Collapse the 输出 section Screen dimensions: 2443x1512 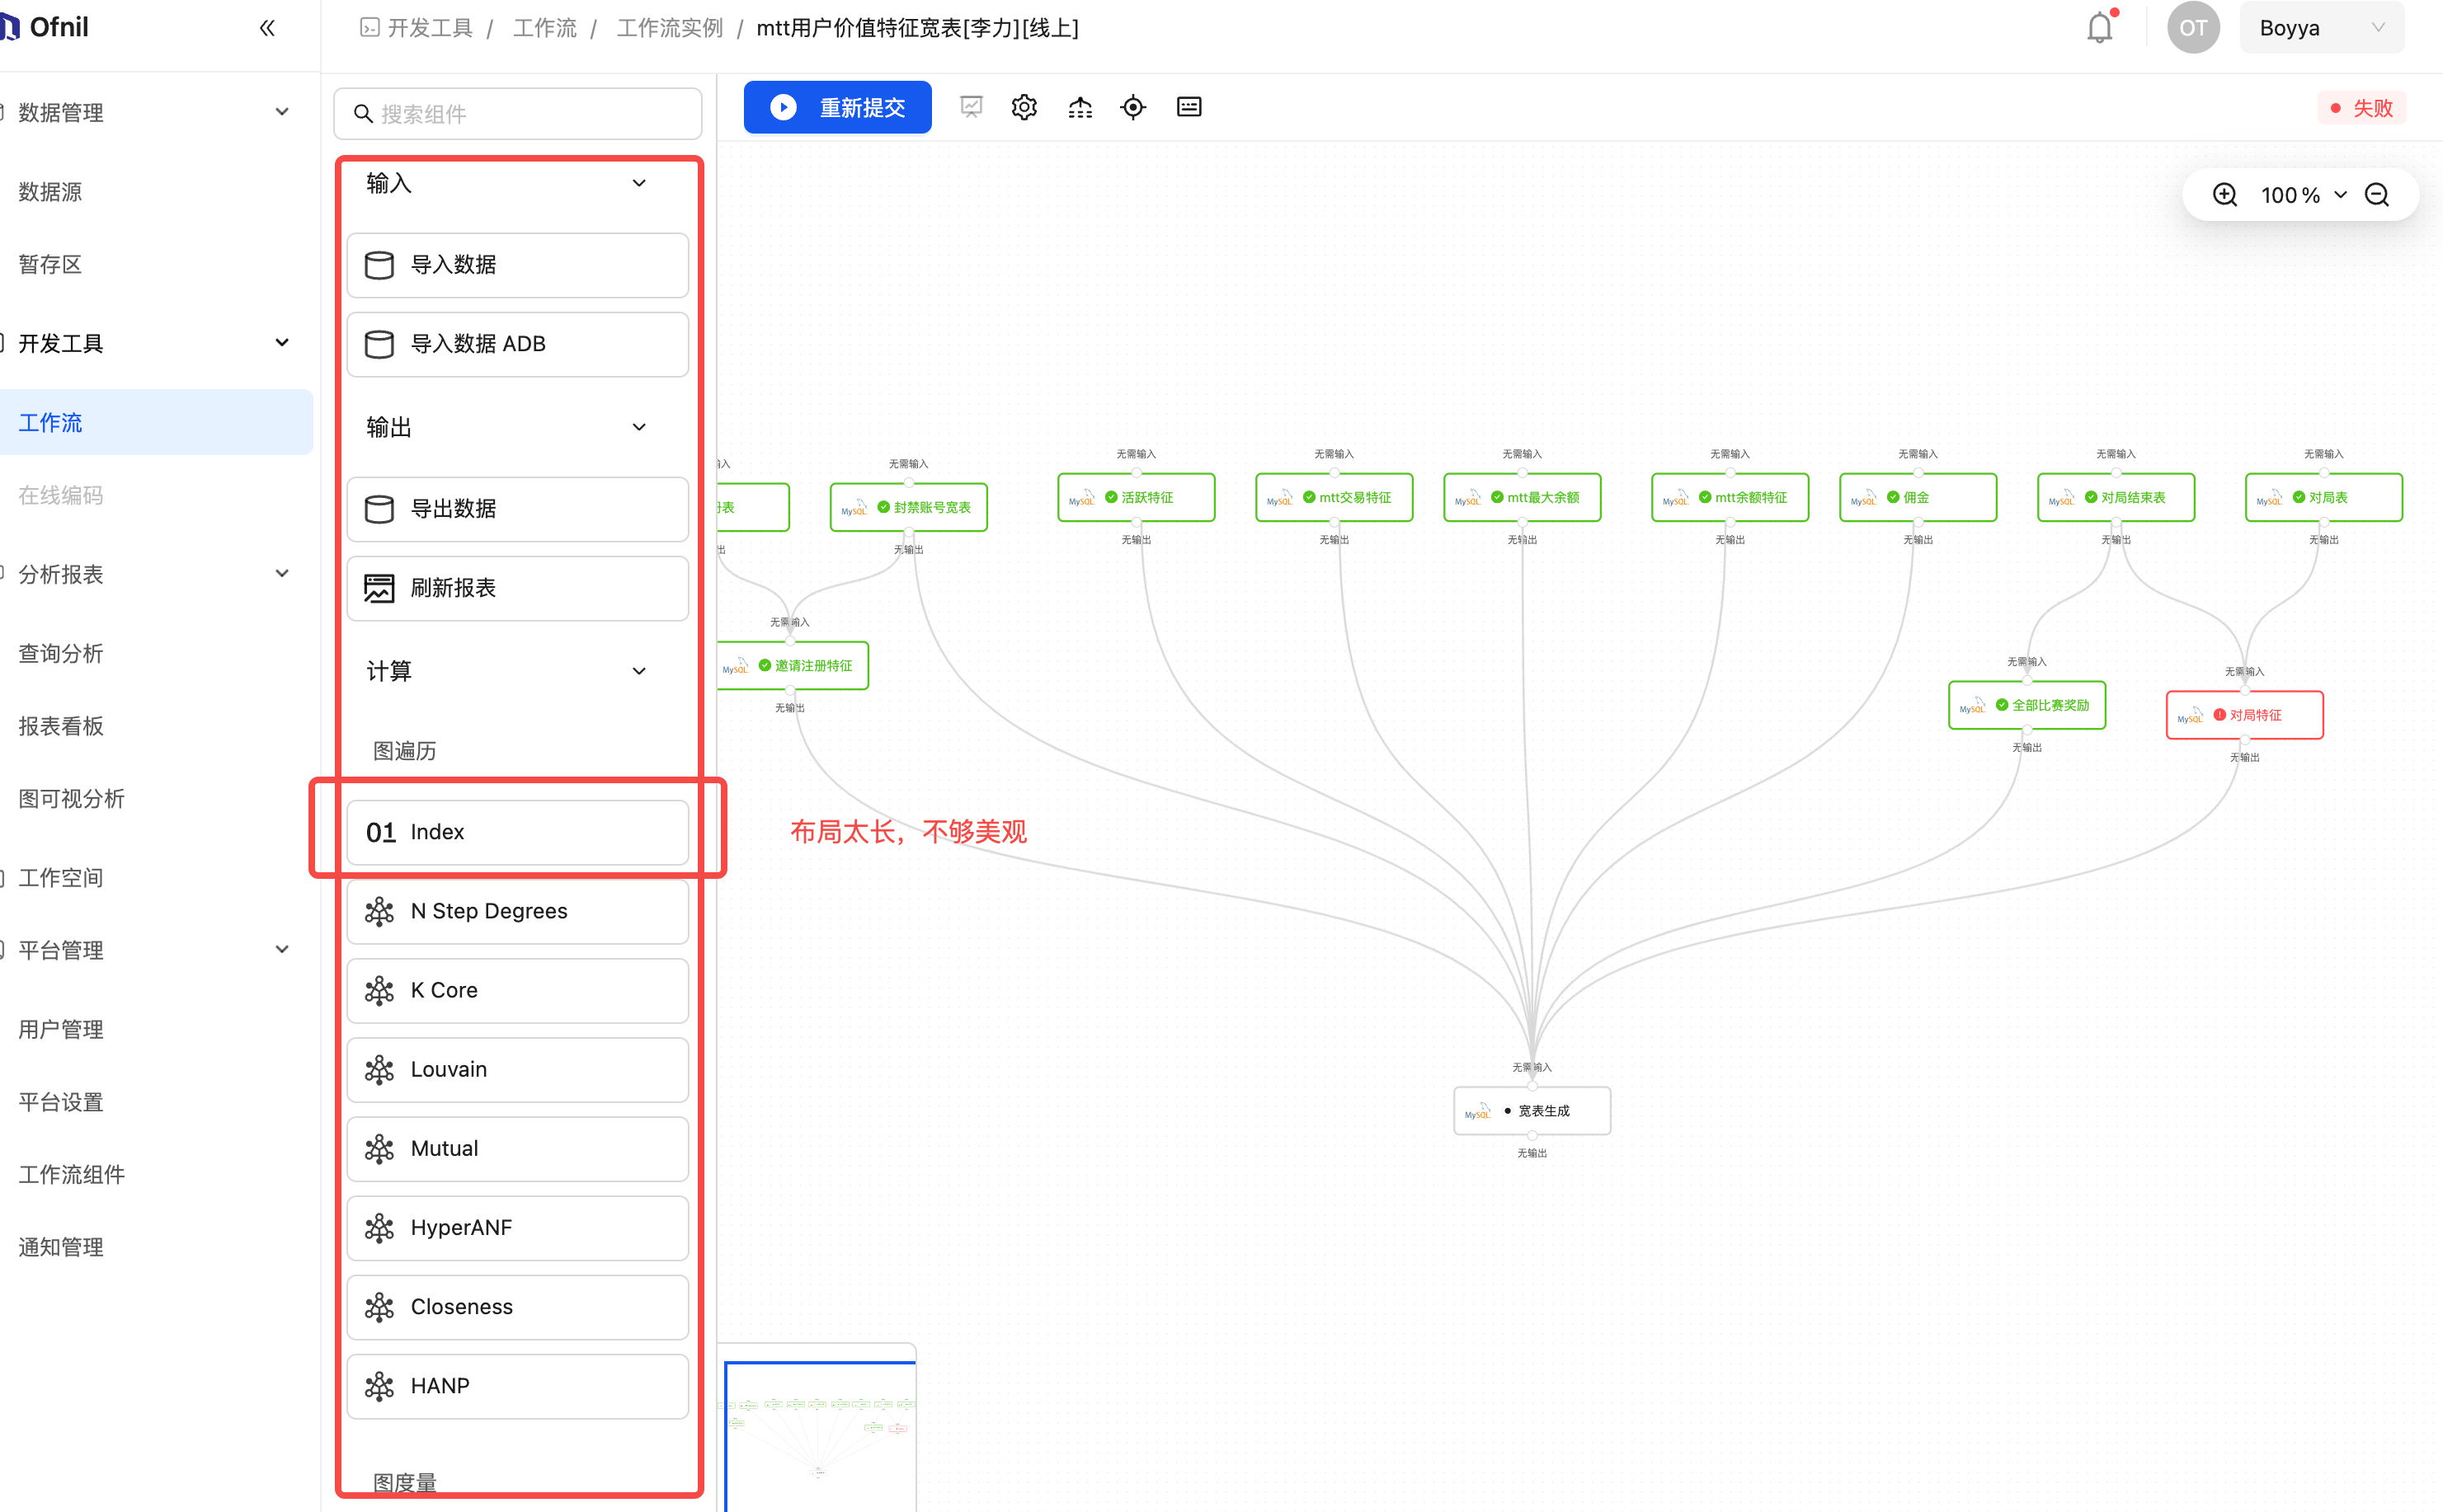tap(638, 427)
